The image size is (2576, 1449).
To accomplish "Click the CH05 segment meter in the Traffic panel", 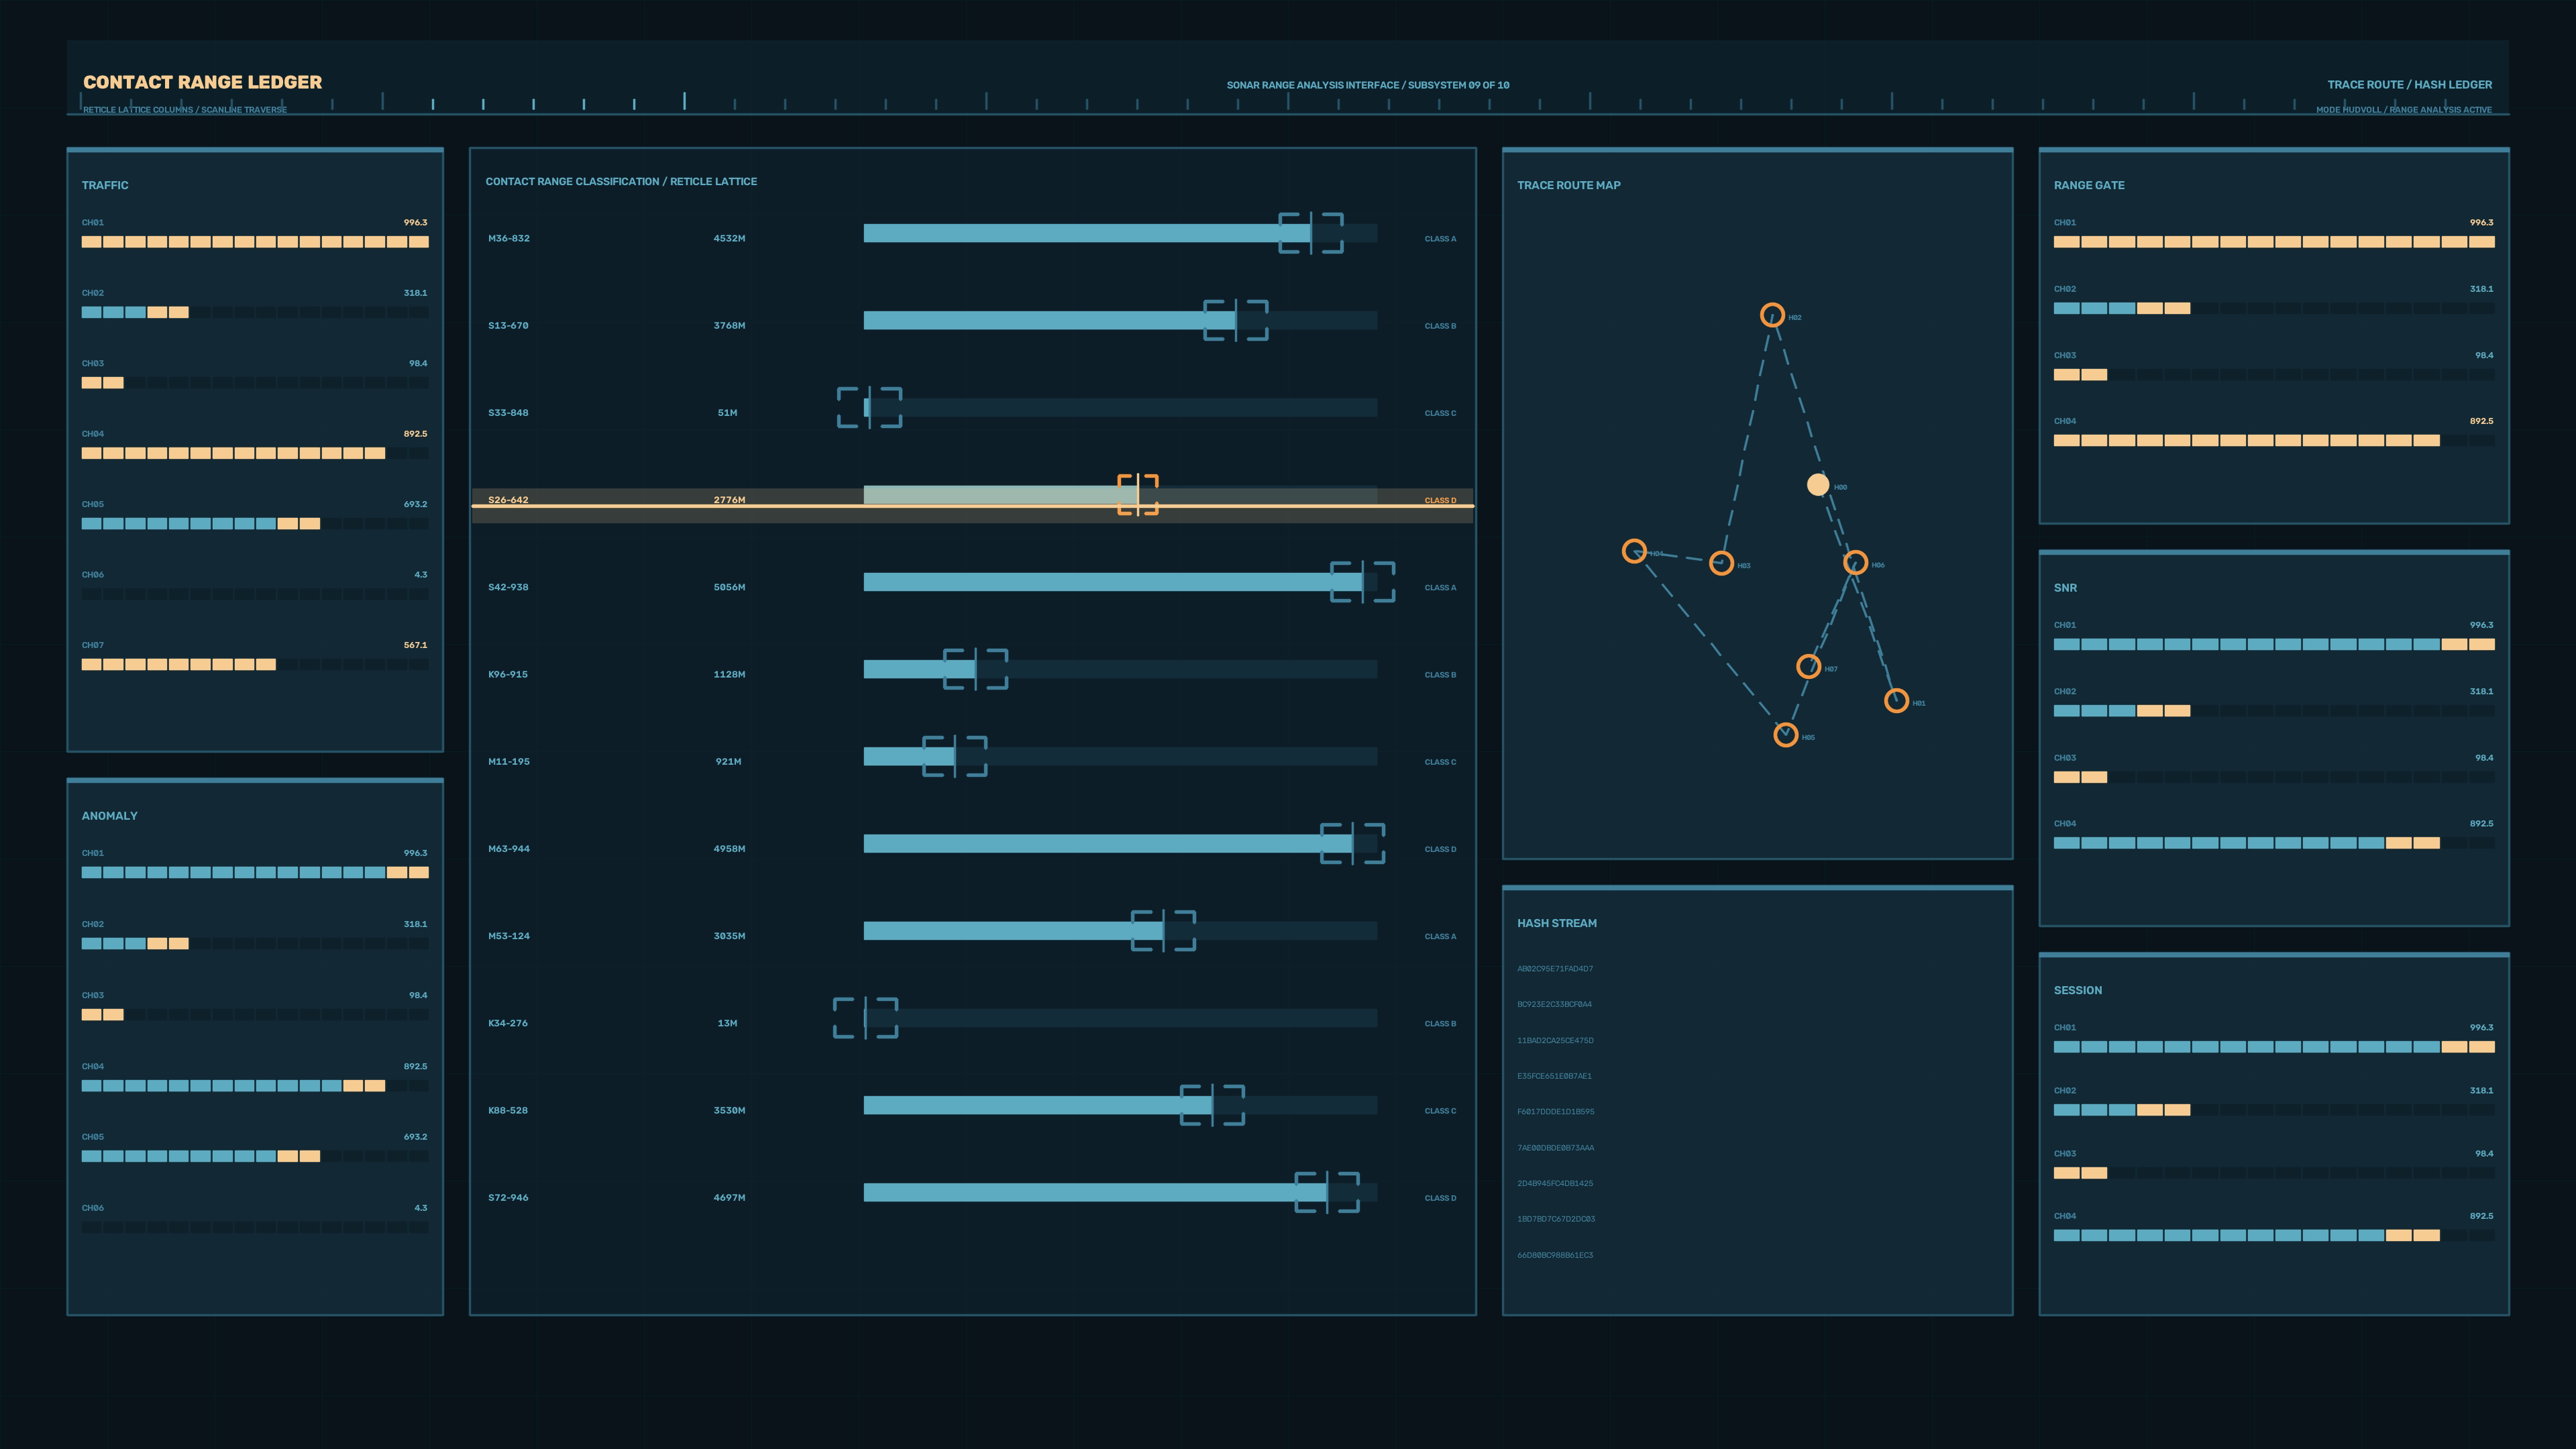I will tap(255, 524).
